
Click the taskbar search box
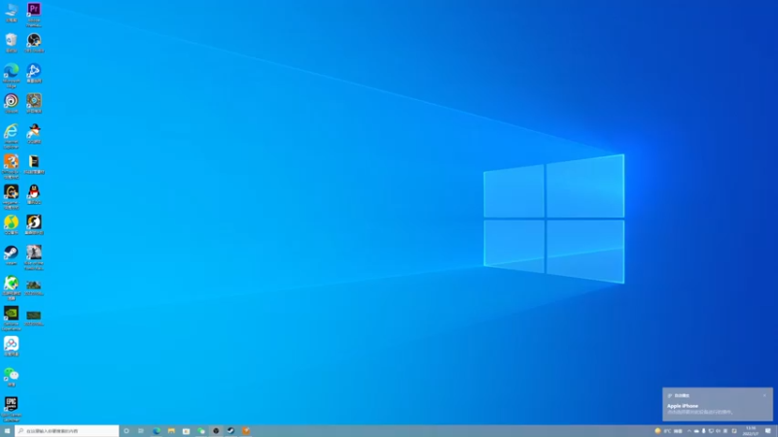pyautogui.click(x=67, y=431)
